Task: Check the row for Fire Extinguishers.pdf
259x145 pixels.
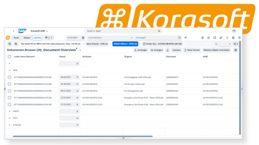Action: (9, 91)
